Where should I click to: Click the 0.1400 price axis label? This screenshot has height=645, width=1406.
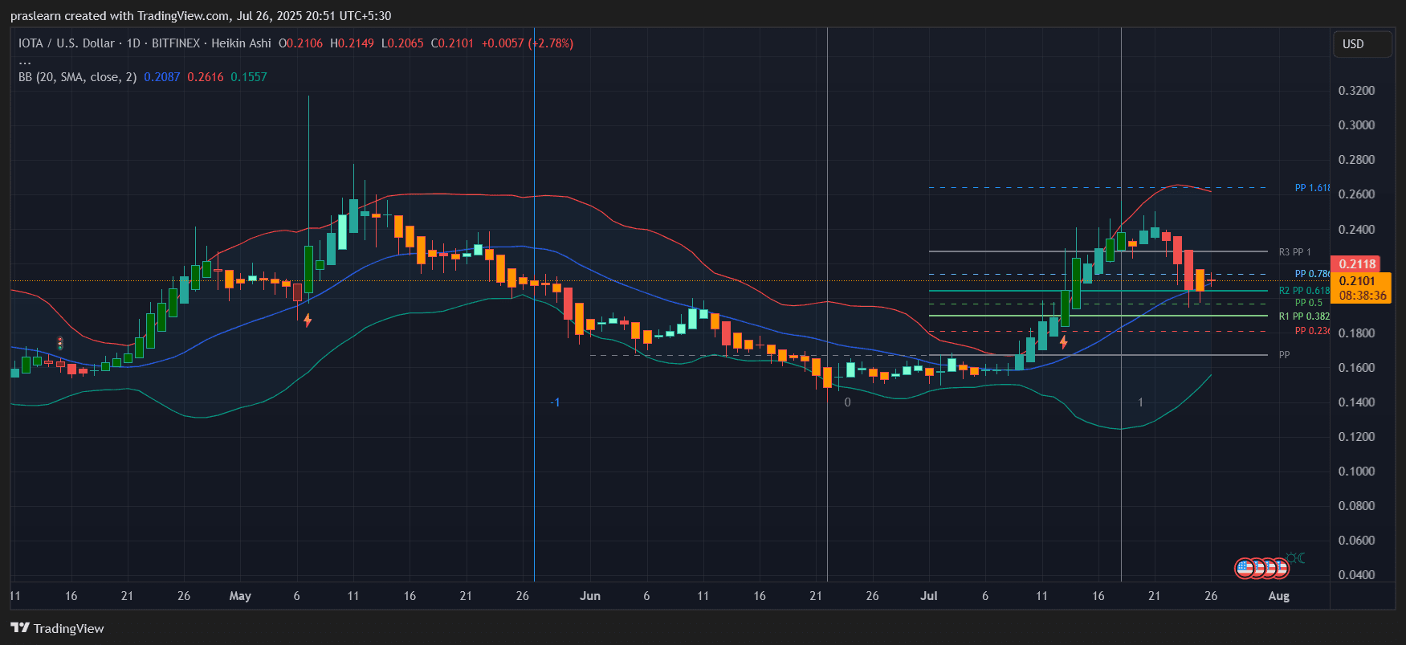tap(1356, 402)
